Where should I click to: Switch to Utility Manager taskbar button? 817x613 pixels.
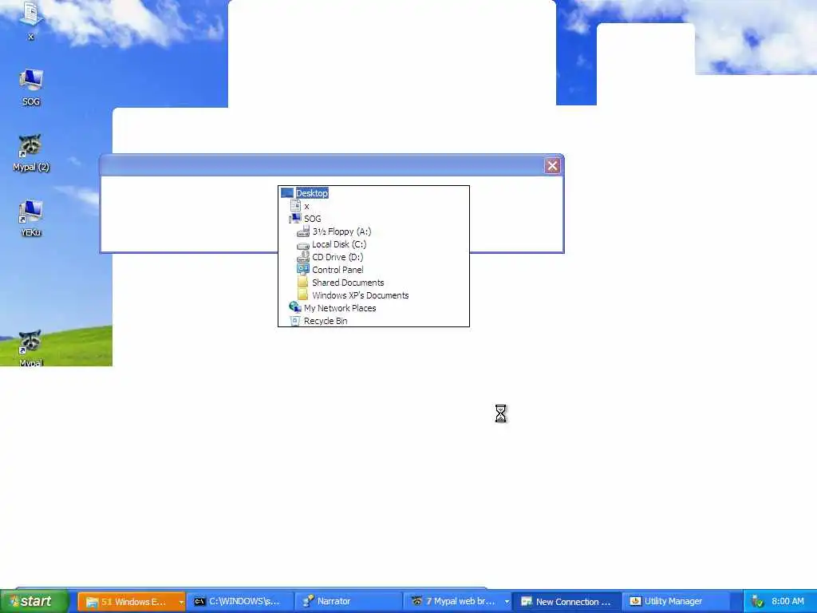pyautogui.click(x=675, y=602)
